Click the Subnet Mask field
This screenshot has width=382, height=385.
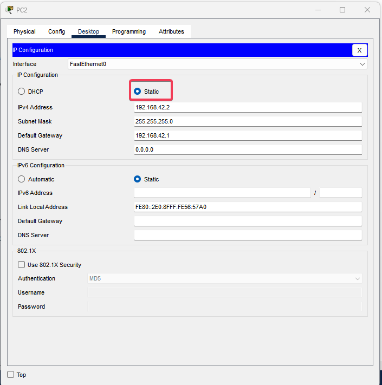[248, 121]
